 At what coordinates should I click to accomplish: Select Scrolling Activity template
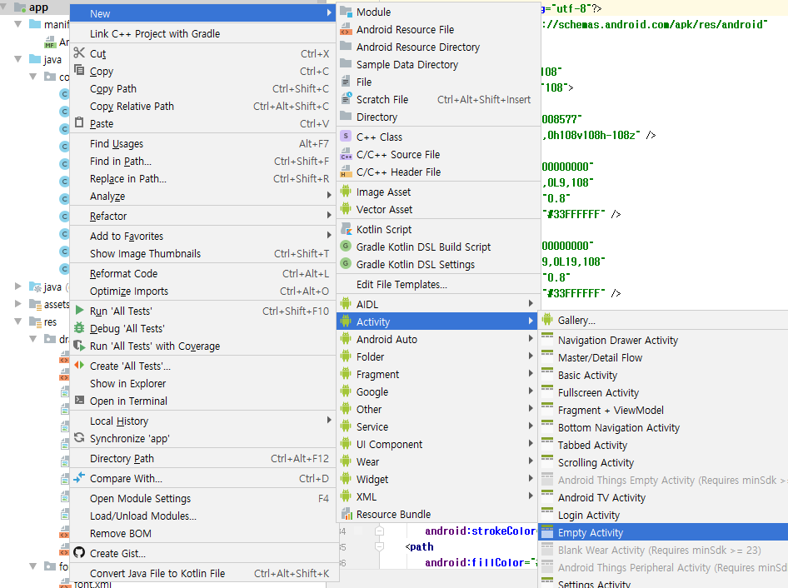pos(663,463)
